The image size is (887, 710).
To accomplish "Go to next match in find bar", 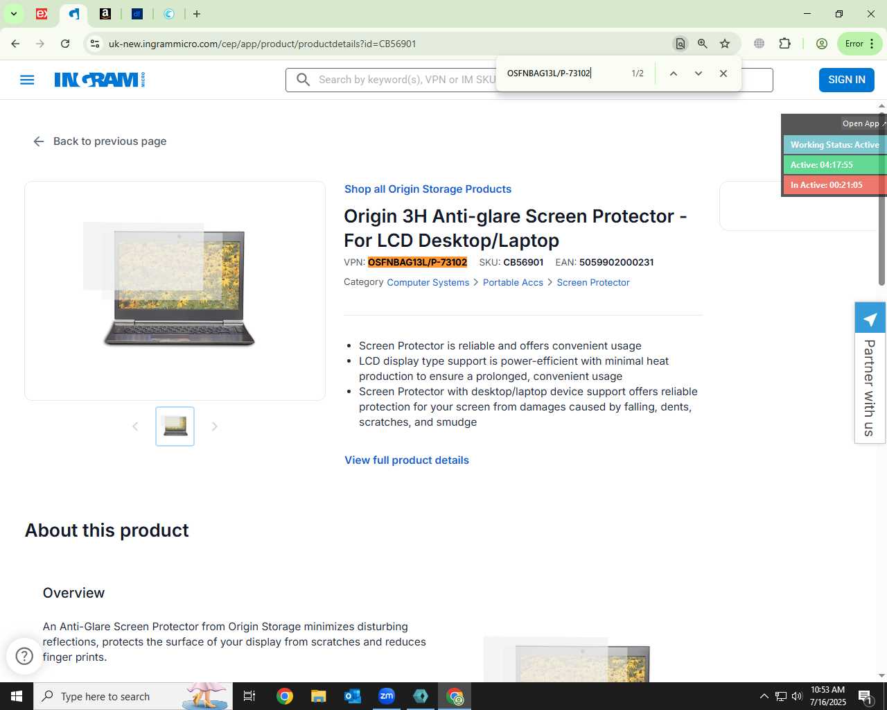I will [699, 73].
